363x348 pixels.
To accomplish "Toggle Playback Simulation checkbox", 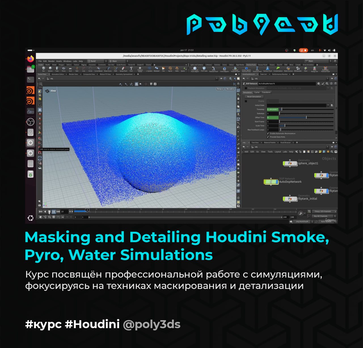I will pyautogui.click(x=246, y=88).
